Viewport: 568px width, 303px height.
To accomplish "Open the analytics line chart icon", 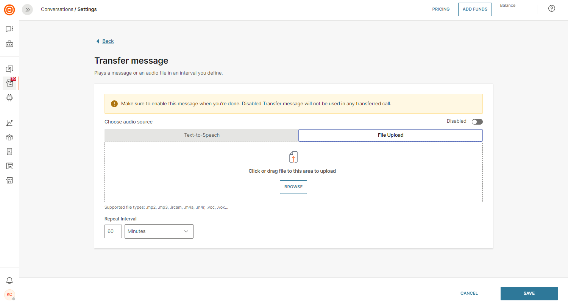I will coord(9,123).
